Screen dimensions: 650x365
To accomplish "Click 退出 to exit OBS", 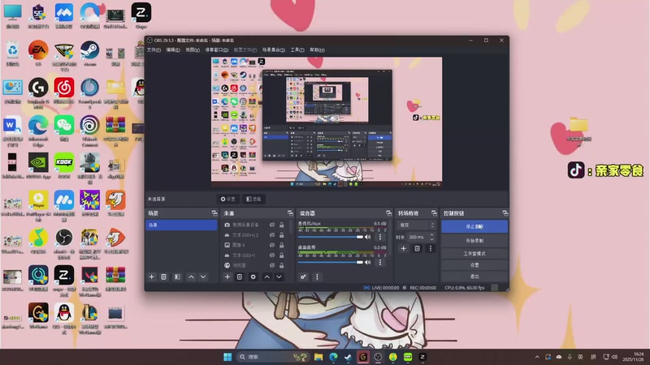I will (x=474, y=277).
